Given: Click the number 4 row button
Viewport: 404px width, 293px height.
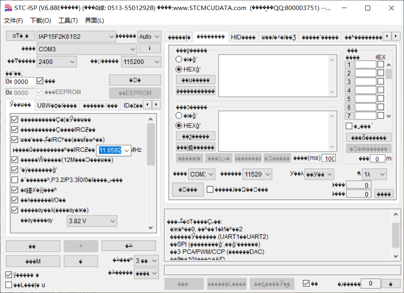Looking at the screenshot, I should 349,90.
